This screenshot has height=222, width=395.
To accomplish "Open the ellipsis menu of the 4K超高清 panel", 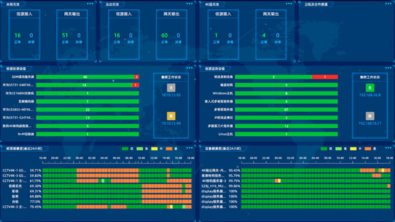I will pos(289,4).
